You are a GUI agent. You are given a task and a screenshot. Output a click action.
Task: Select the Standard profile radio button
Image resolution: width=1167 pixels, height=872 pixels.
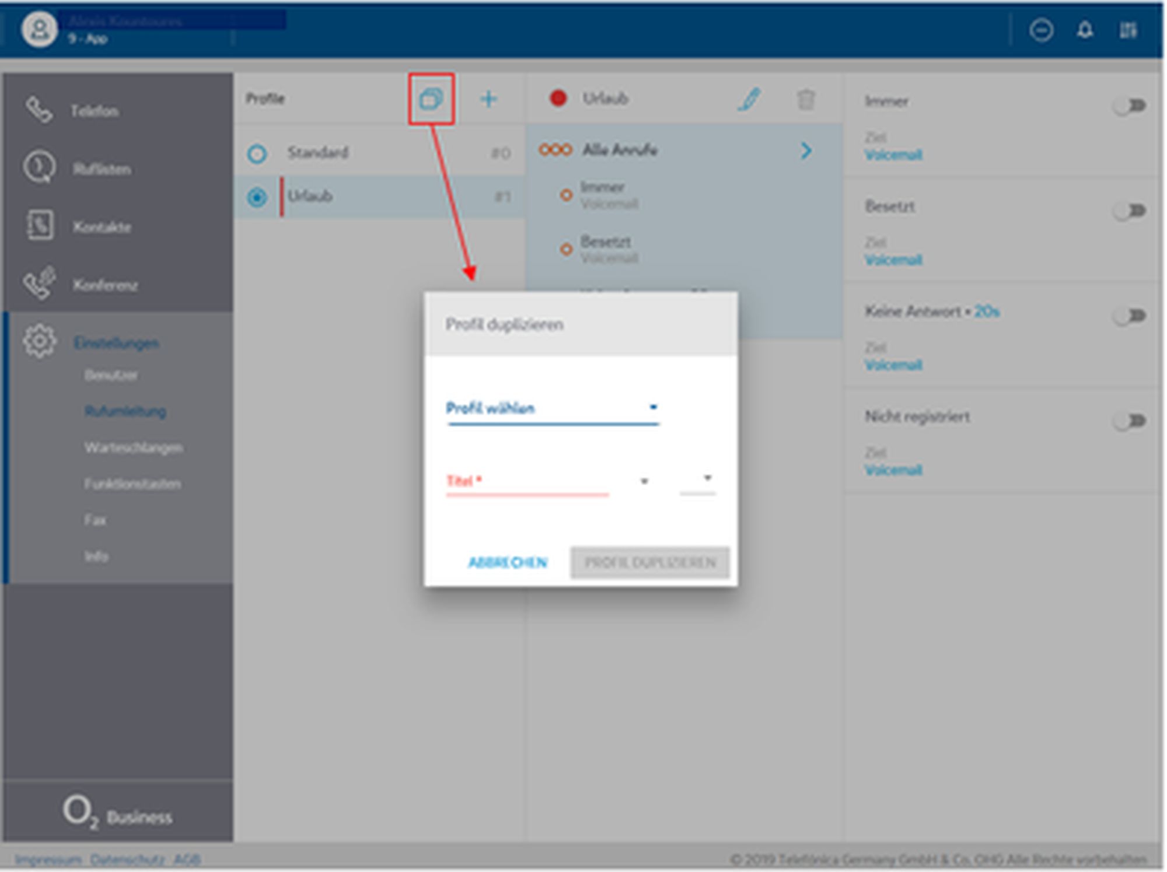click(257, 154)
